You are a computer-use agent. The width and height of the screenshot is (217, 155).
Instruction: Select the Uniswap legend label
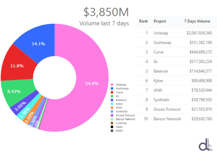click(x=121, y=84)
